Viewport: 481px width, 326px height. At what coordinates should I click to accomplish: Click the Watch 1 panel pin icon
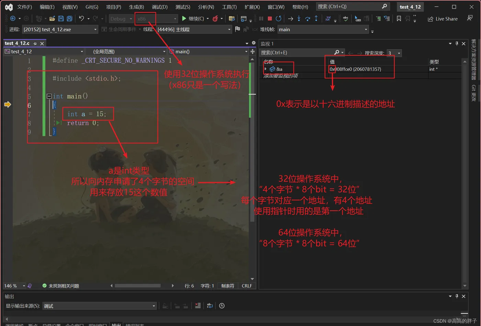(457, 44)
